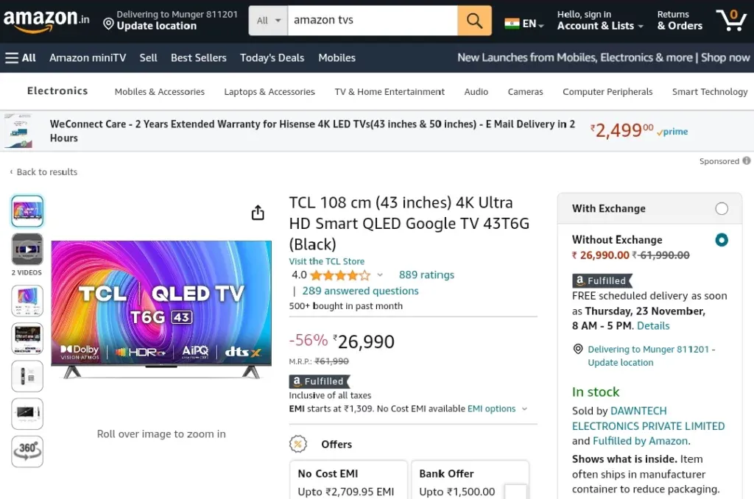Click the Sponsored info icon
The height and width of the screenshot is (499, 754).
point(747,160)
